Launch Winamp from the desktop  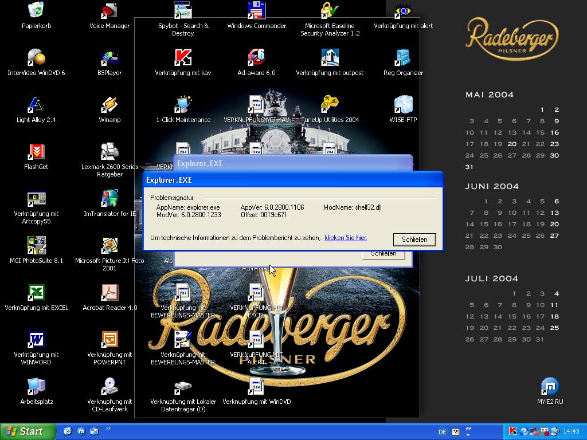coord(109,105)
